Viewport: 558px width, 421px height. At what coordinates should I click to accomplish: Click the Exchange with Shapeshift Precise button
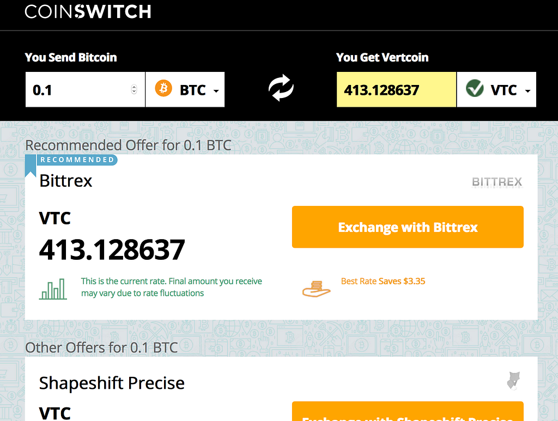[408, 413]
